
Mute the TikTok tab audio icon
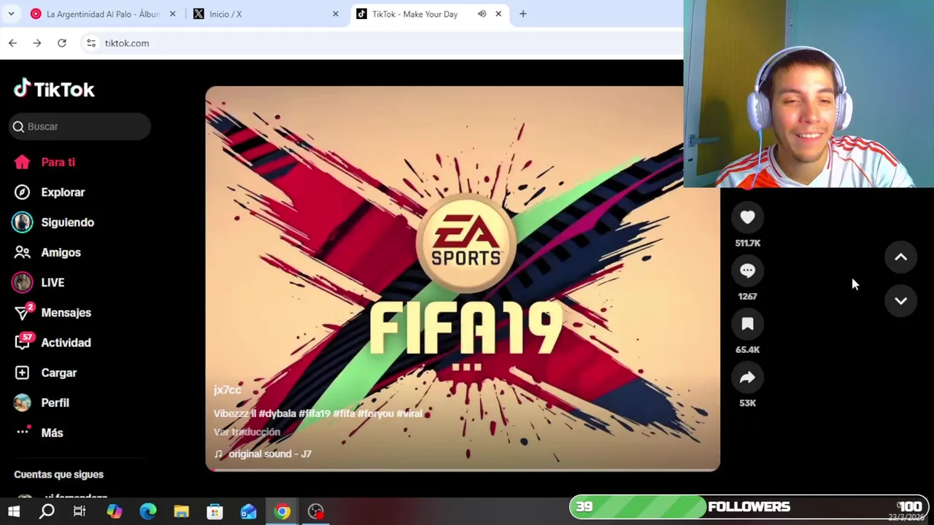pyautogui.click(x=482, y=14)
